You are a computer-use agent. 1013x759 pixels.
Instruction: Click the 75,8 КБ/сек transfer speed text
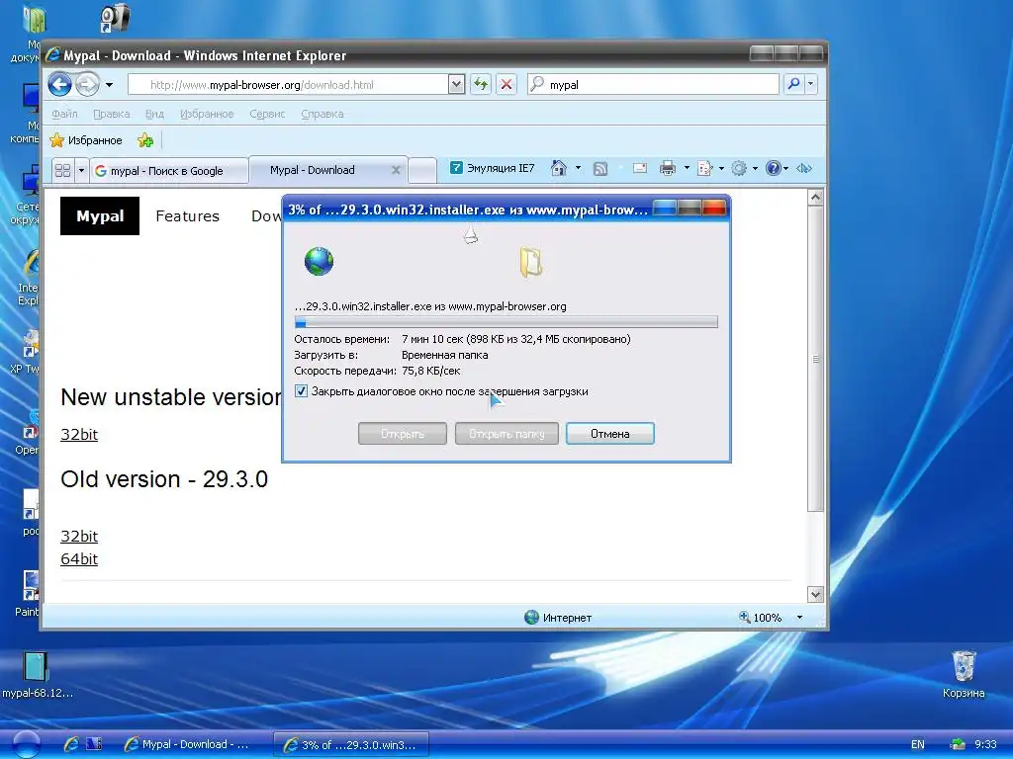431,372
